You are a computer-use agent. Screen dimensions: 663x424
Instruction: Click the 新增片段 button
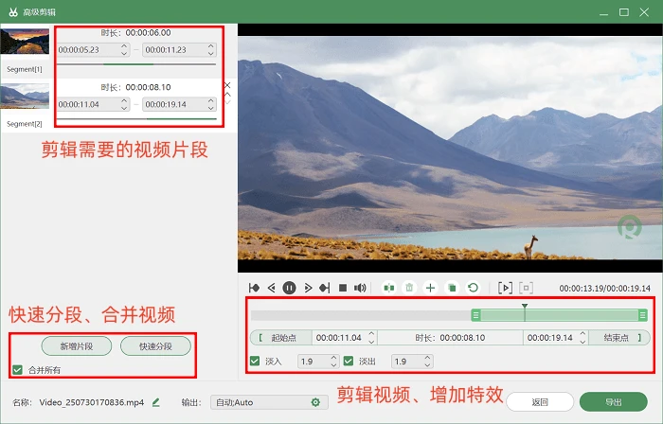77,346
